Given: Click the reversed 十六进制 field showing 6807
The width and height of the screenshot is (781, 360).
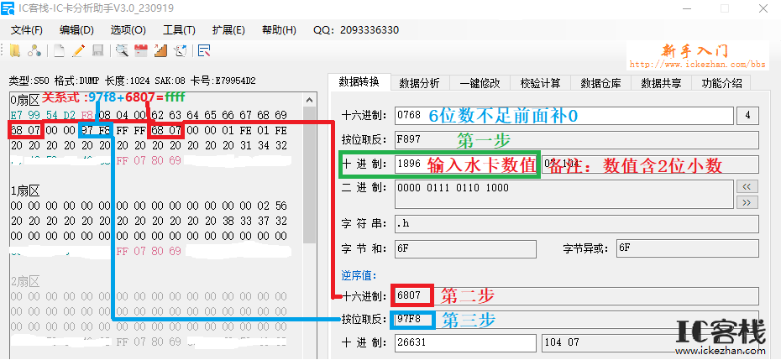Looking at the screenshot, I should (576, 296).
